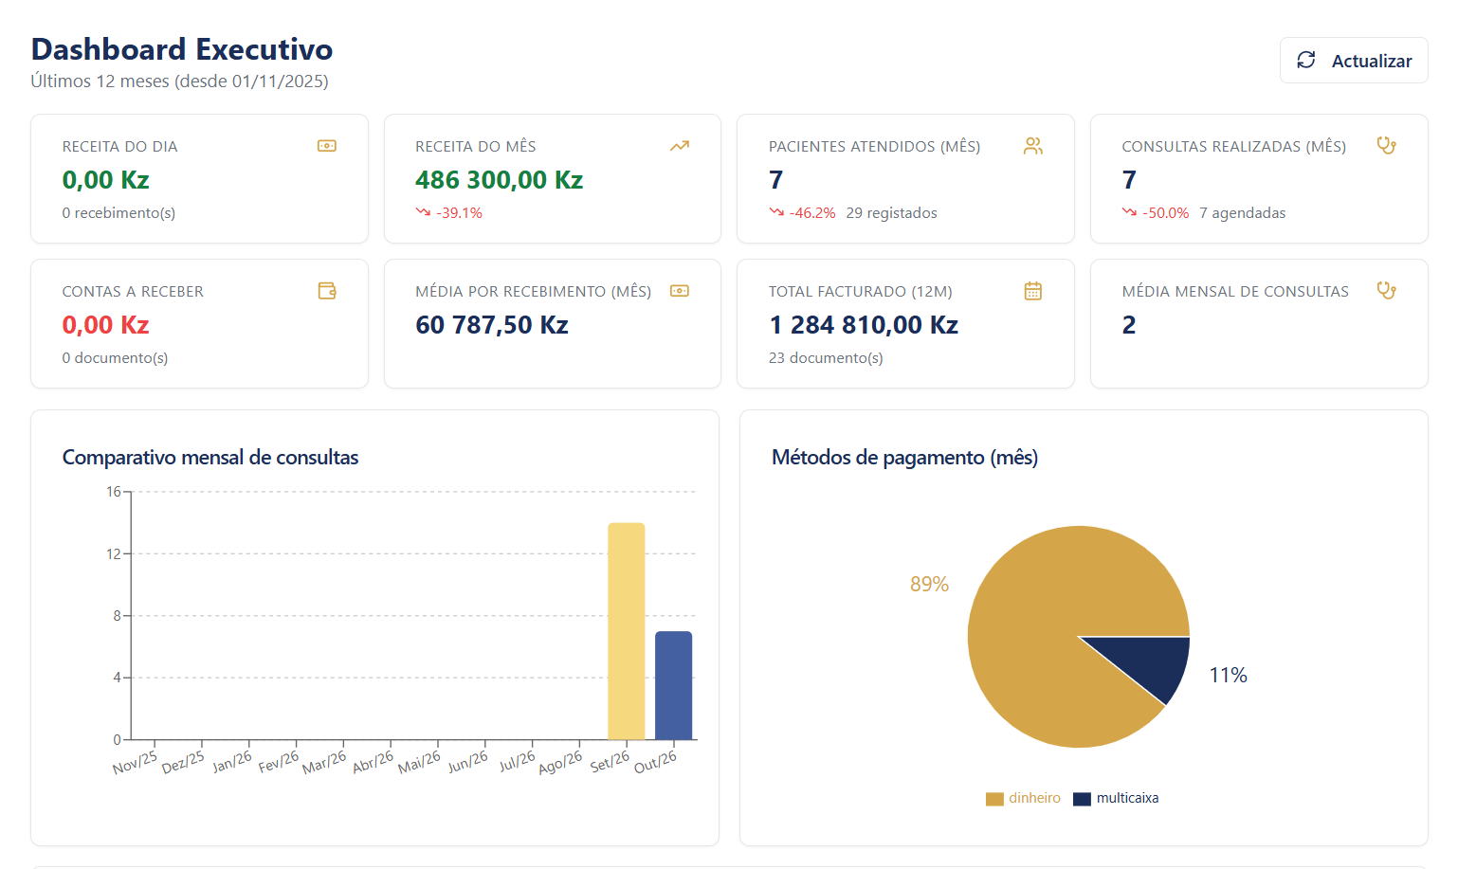Click the red down-trend arrow beside -39.1%

coord(423,212)
